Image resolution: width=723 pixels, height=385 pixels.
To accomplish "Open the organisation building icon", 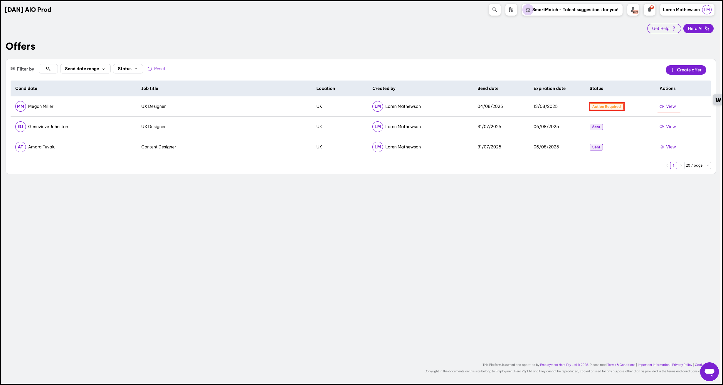I will [x=511, y=10].
